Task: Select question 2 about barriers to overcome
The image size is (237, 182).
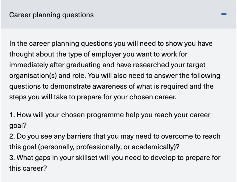Action: click(115, 136)
